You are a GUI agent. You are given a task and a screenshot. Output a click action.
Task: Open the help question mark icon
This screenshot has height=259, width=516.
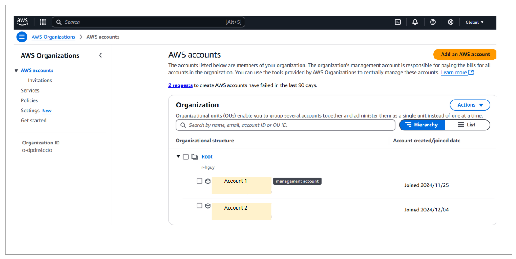(x=433, y=22)
